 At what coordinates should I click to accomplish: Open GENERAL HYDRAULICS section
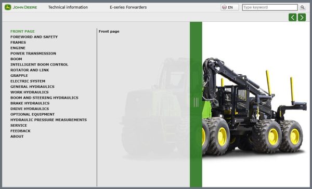coord(32,87)
